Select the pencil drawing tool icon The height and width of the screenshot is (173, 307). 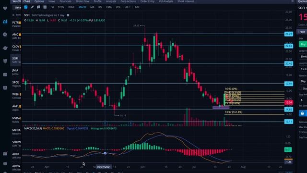click(x=32, y=7)
